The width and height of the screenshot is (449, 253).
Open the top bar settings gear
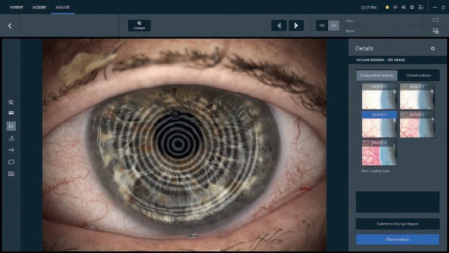412,8
